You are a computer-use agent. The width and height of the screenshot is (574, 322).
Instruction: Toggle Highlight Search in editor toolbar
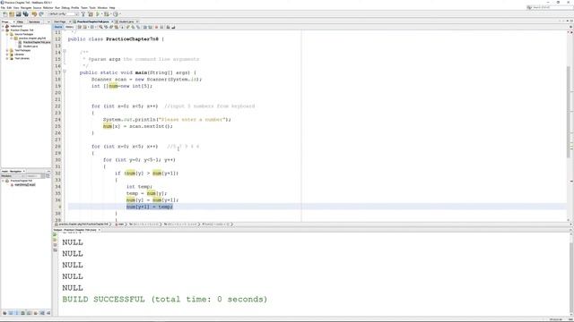116,27
